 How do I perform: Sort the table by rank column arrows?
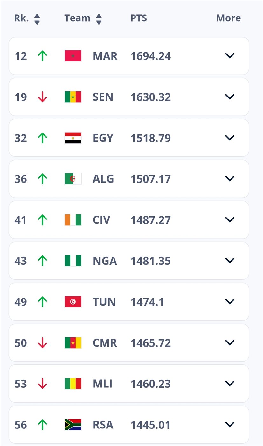click(37, 19)
